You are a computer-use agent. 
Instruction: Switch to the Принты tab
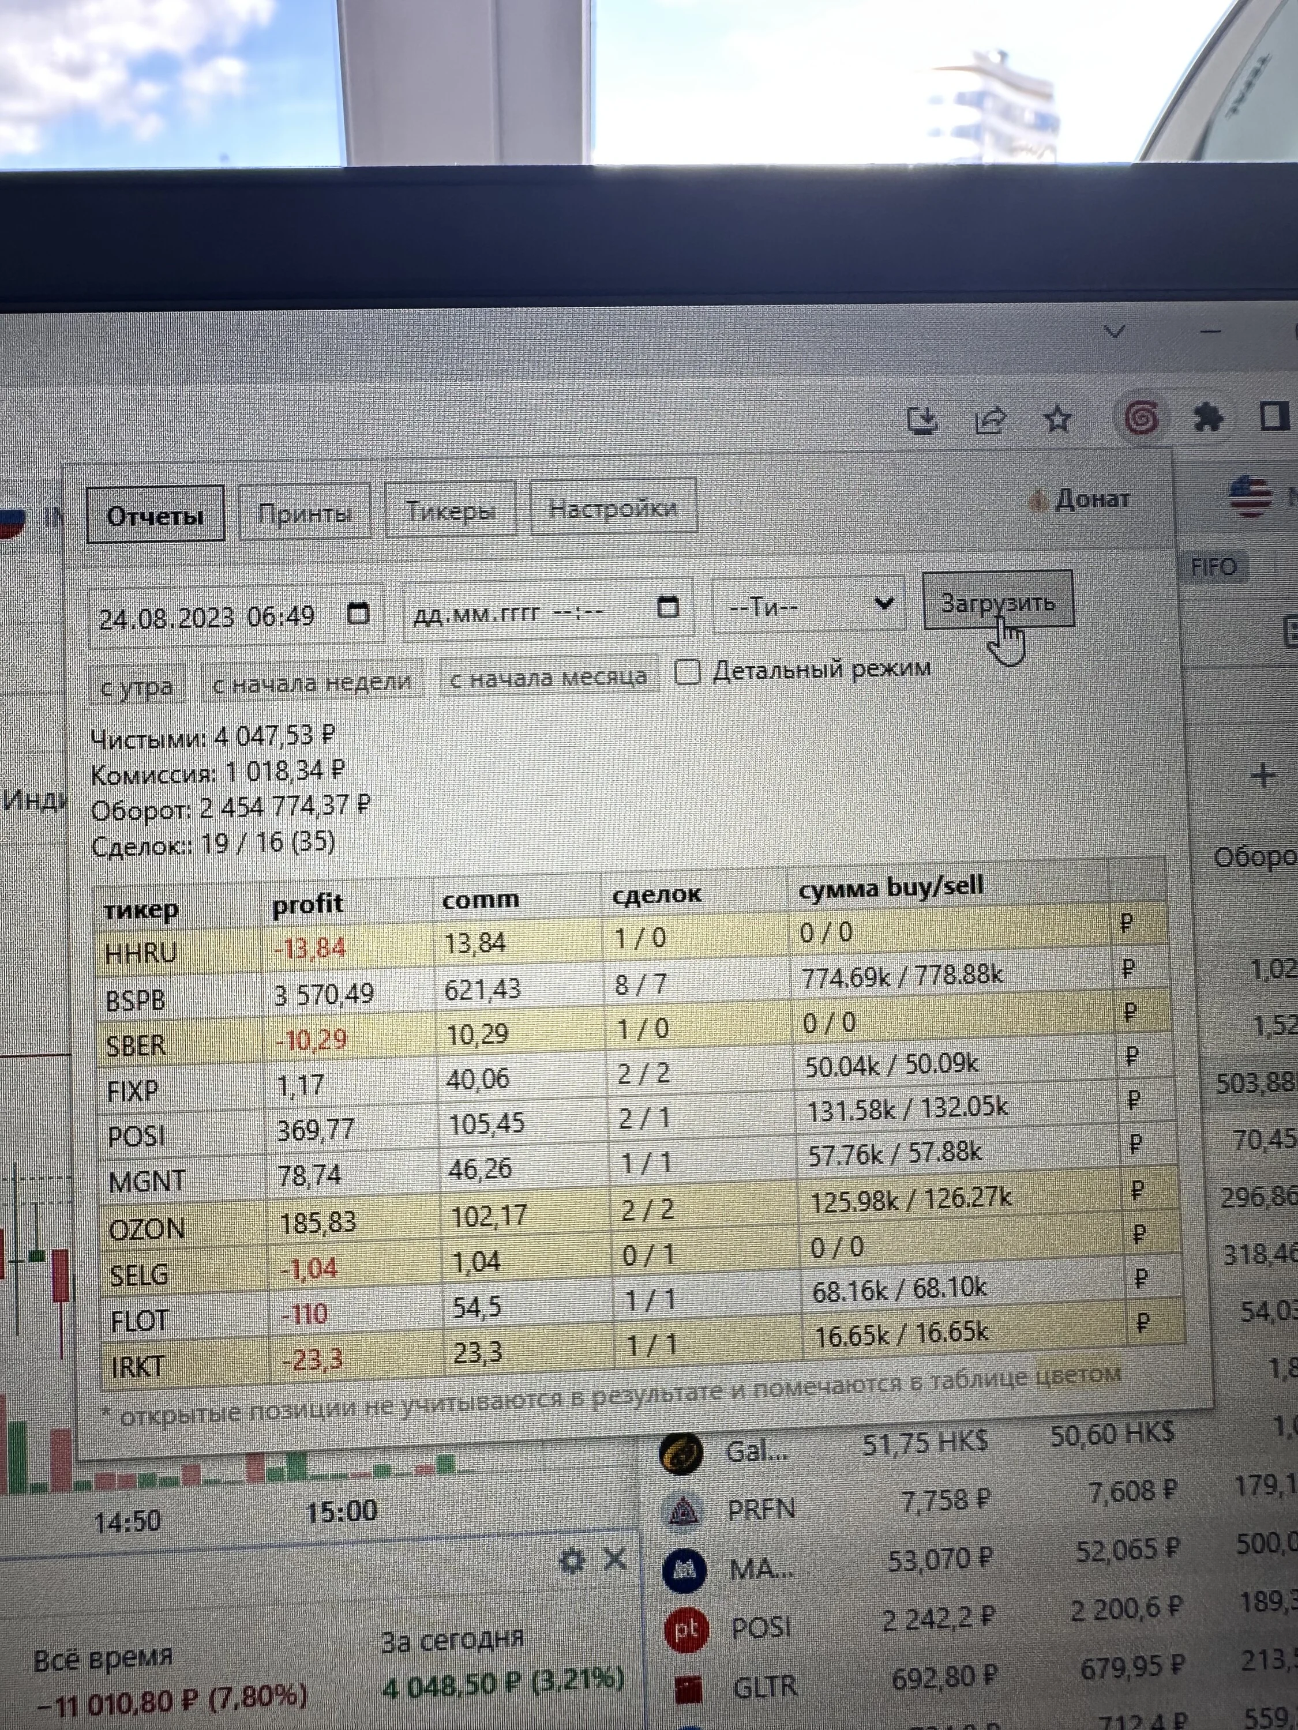pos(305,513)
